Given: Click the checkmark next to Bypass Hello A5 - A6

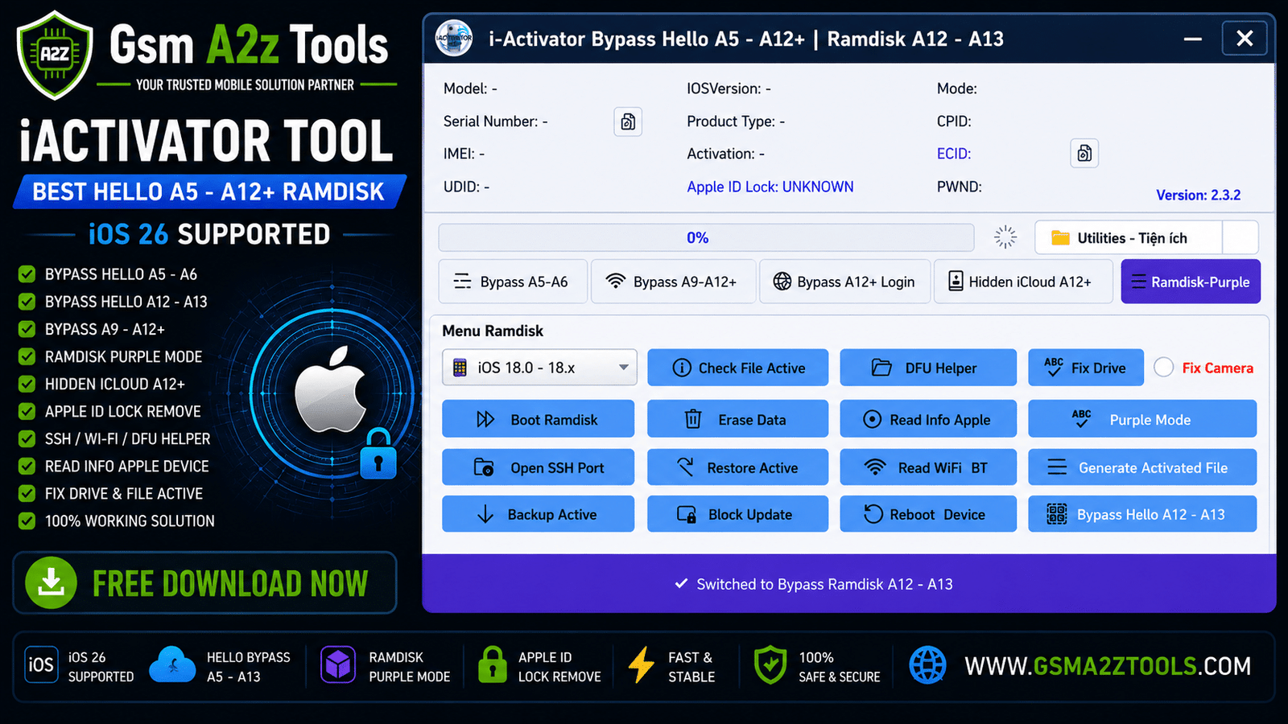Looking at the screenshot, I should 27,274.
